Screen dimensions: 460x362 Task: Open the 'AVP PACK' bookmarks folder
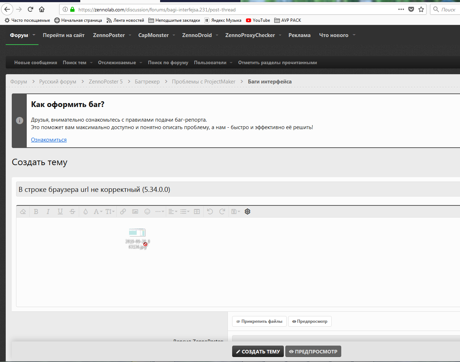pos(287,20)
